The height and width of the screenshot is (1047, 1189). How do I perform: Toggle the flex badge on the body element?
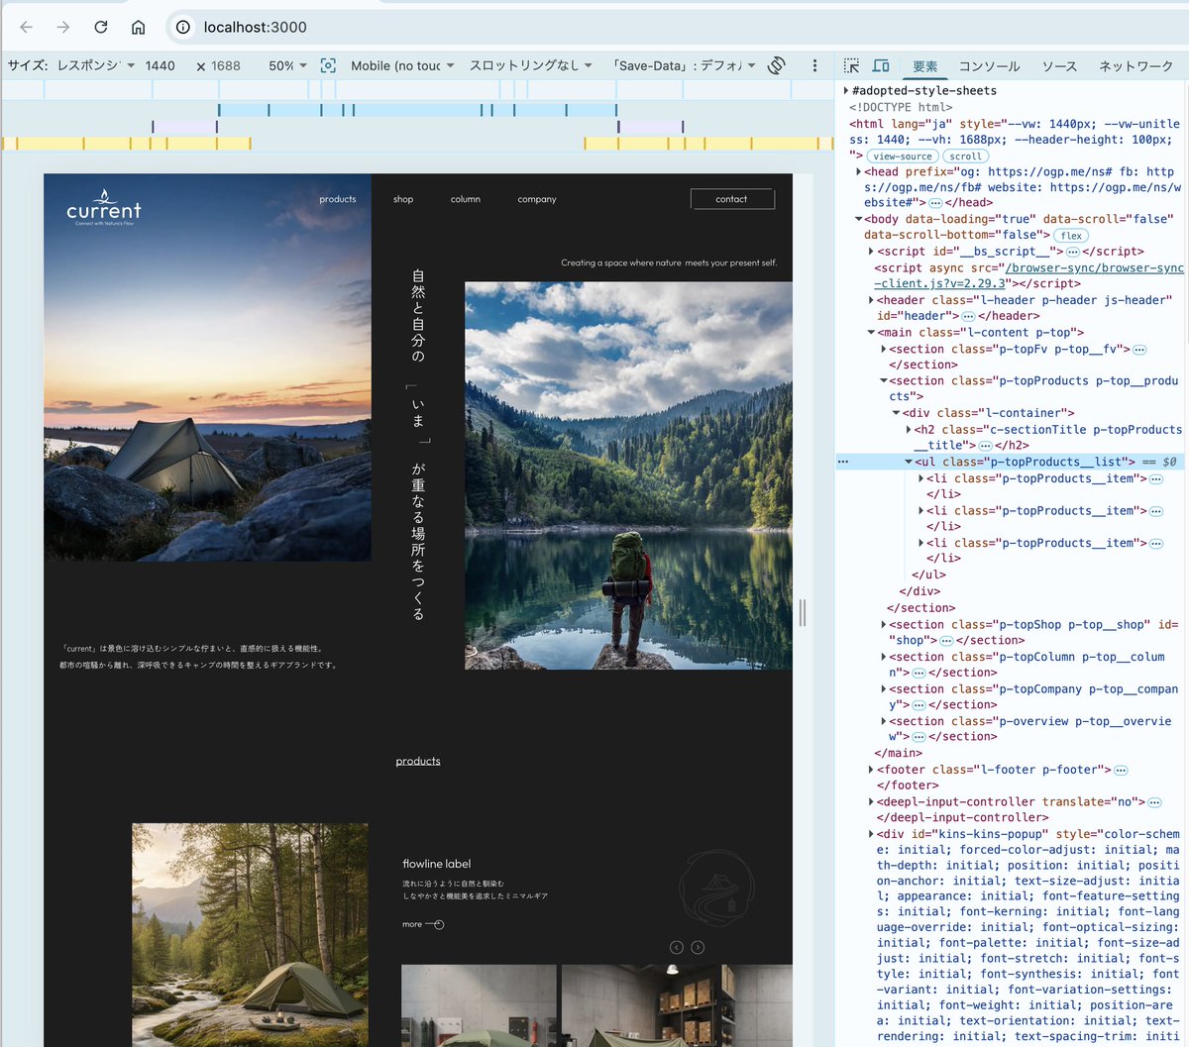[x=1071, y=236]
